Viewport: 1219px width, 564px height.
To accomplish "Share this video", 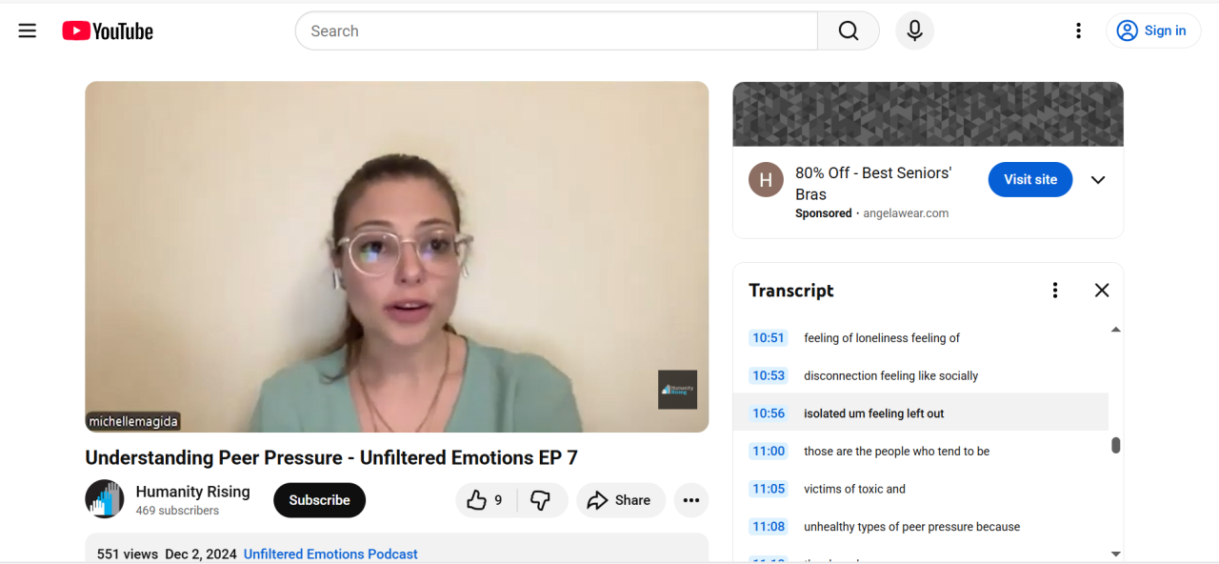I will [x=619, y=500].
